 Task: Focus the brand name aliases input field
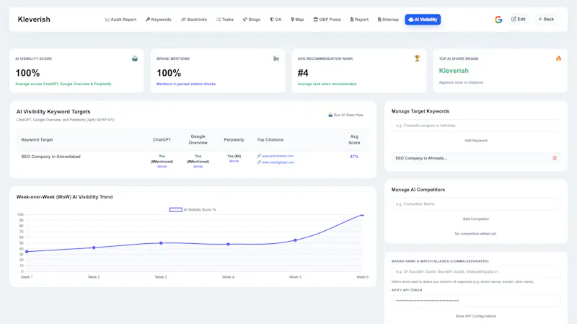(x=476, y=272)
